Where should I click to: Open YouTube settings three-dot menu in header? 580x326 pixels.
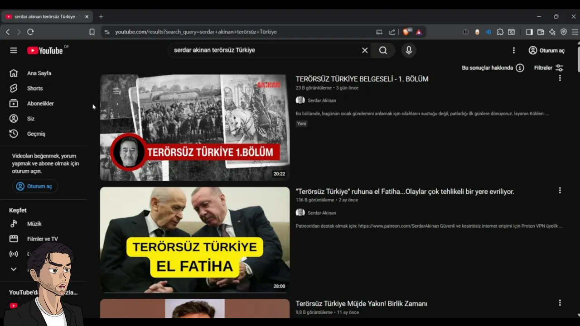(513, 50)
